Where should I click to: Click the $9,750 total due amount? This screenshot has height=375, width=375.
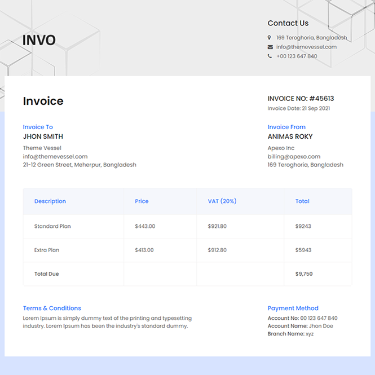304,274
